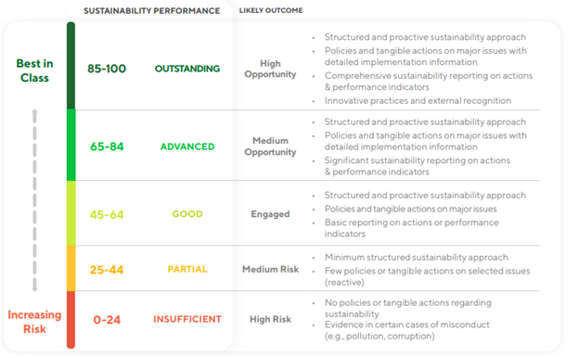Click the Medium Risk outcome text

[270, 270]
